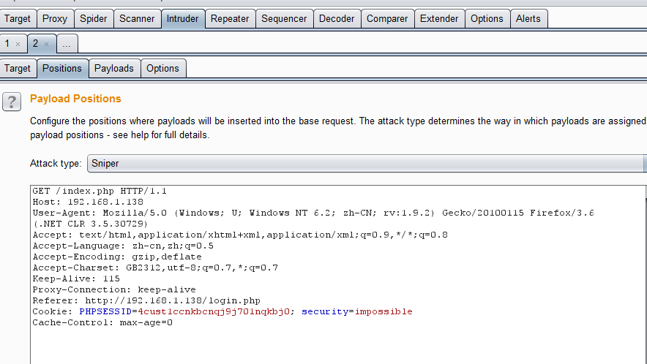Open the Proxy tab
Screen dimensions: 647x364
coord(54,19)
